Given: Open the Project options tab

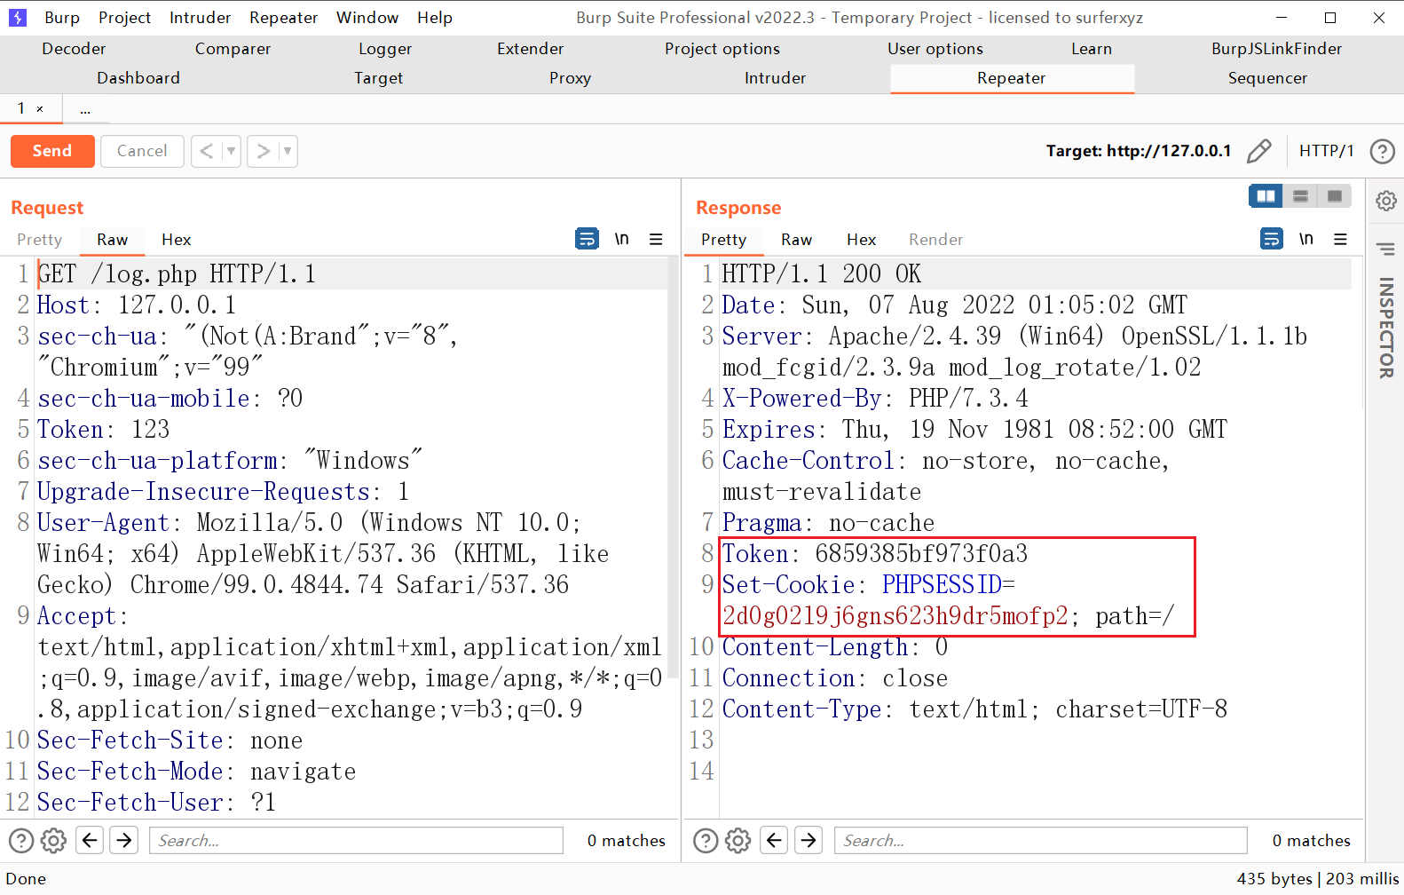Looking at the screenshot, I should pos(722,49).
